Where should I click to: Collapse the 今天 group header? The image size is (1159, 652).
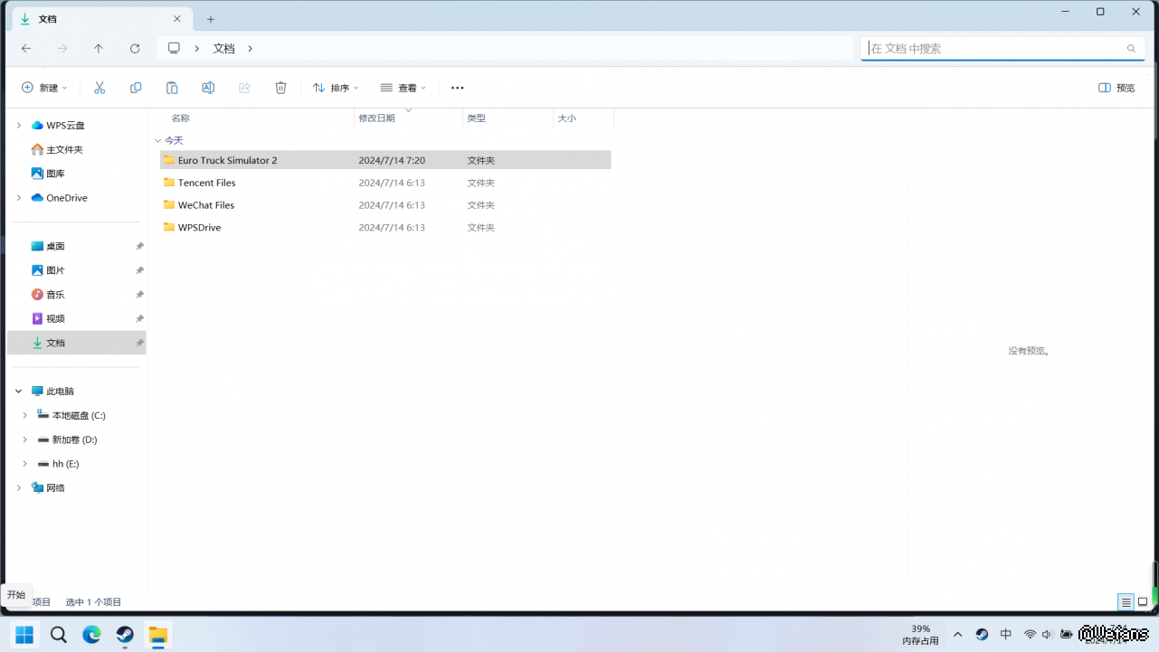tap(158, 141)
